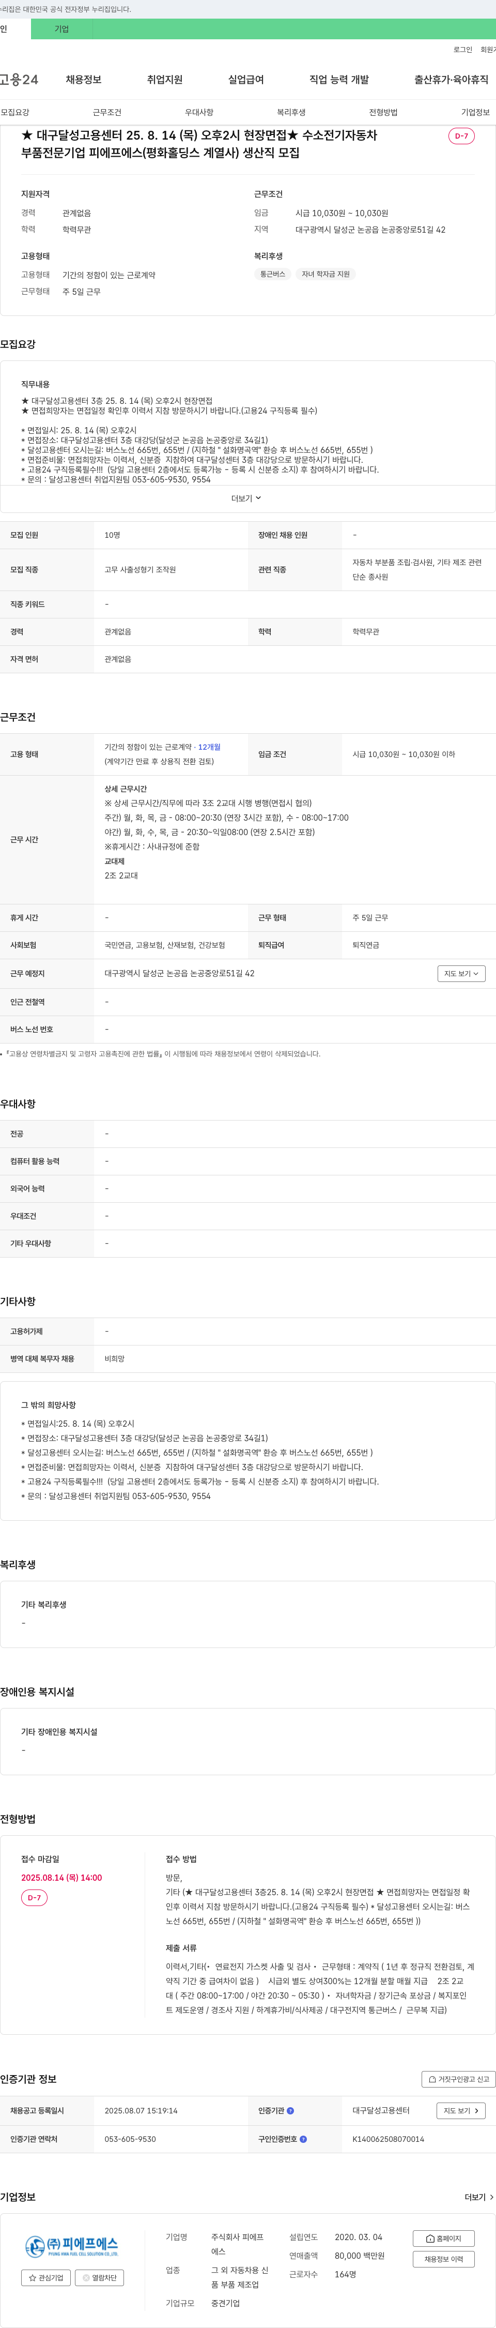Jump to the 근무조건 section tab
Image resolution: width=496 pixels, height=2328 pixels.
coord(106,112)
